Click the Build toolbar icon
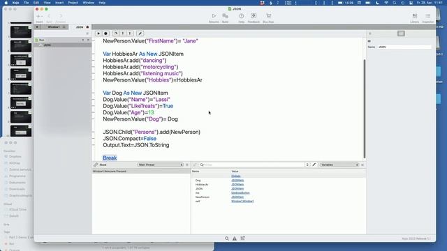 click(225, 16)
